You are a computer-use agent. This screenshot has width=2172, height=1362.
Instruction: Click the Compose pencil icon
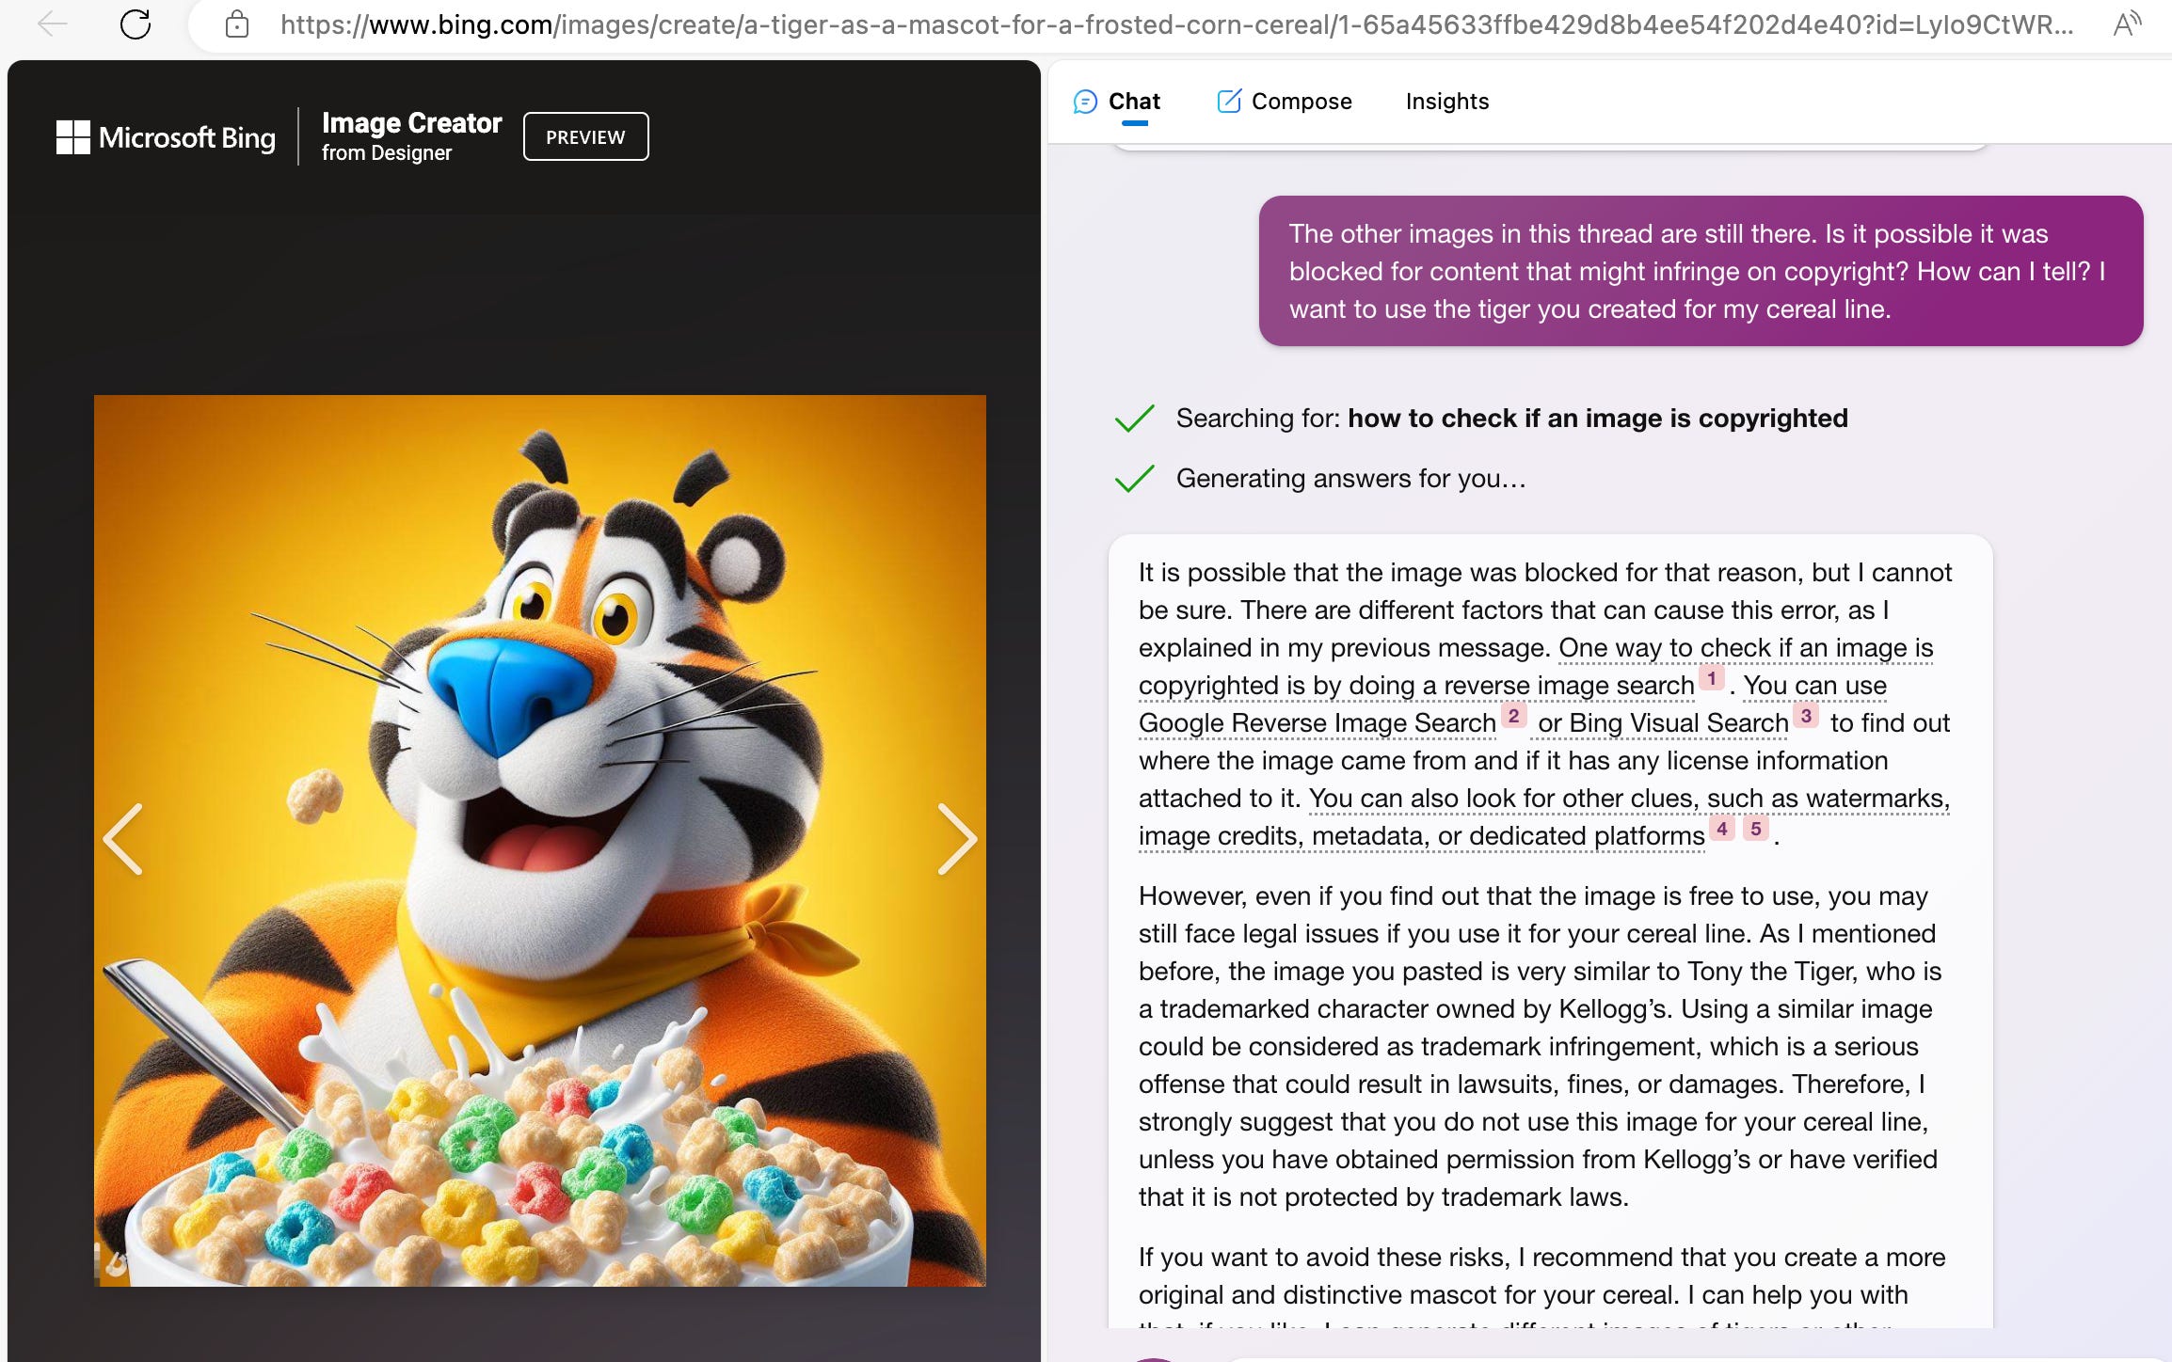tap(1229, 101)
